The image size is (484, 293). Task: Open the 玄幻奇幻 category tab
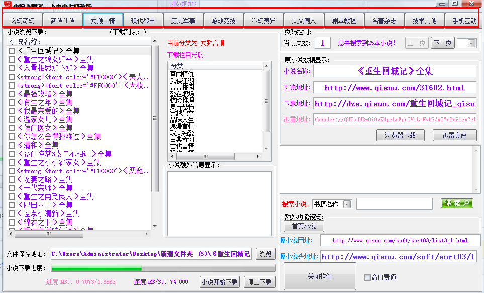[x=23, y=21]
